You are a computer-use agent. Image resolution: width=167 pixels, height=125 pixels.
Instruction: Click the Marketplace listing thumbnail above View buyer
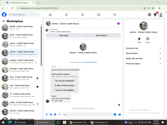click(x=47, y=30)
